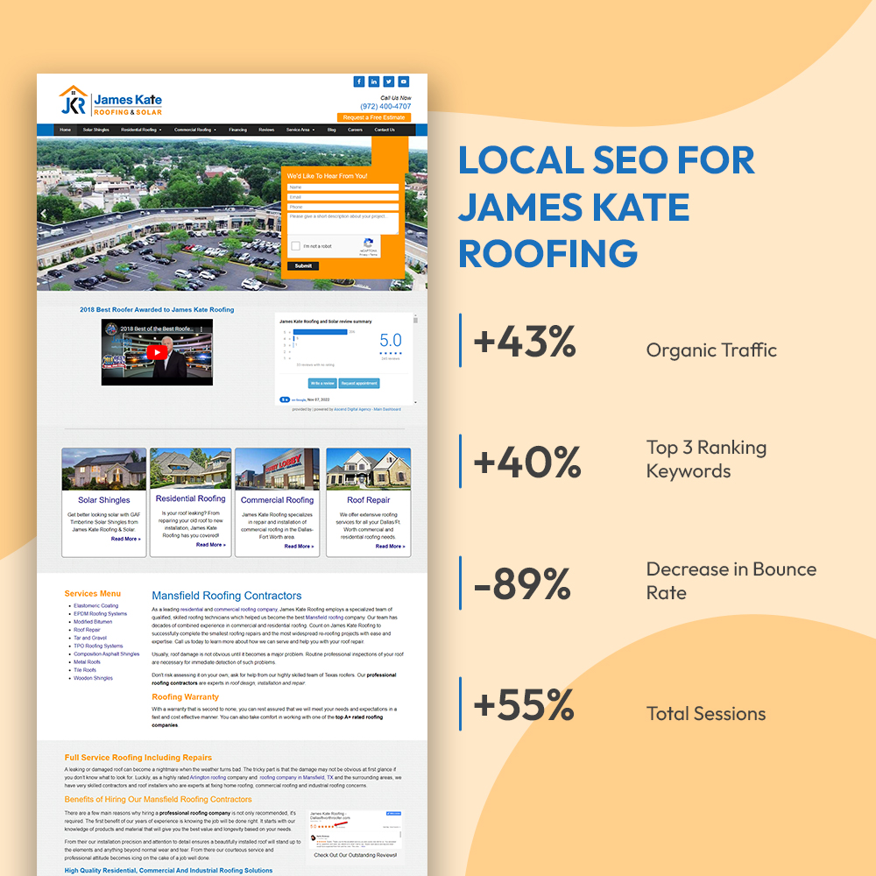Open the Reviews menu item

[266, 130]
